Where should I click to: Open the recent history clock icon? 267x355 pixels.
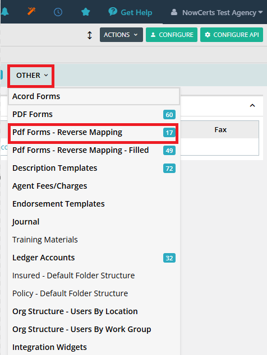[x=58, y=12]
